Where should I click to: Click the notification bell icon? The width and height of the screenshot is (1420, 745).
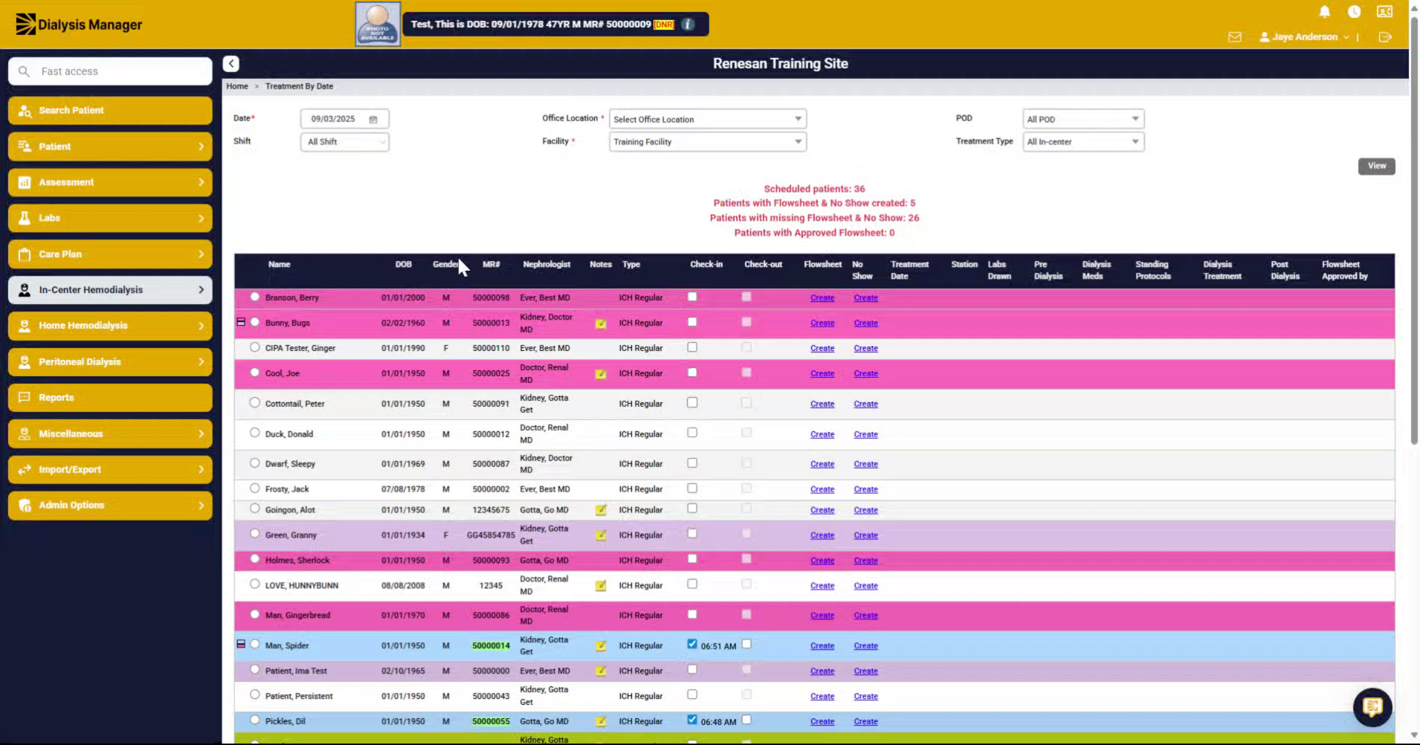1324,12
